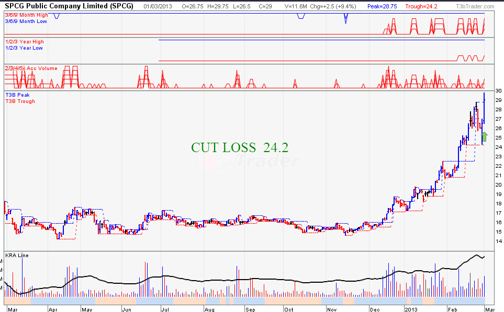Click the price axis value 17
This screenshot has width=504, height=312.
click(499, 213)
